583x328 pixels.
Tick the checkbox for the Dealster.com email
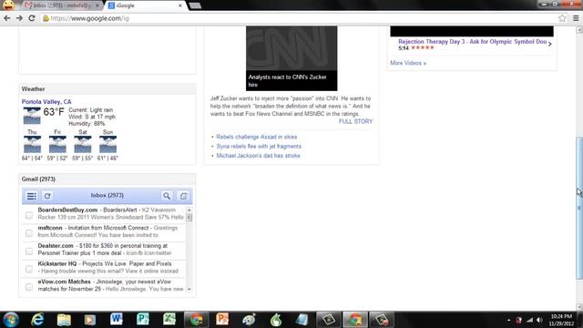(x=29, y=251)
